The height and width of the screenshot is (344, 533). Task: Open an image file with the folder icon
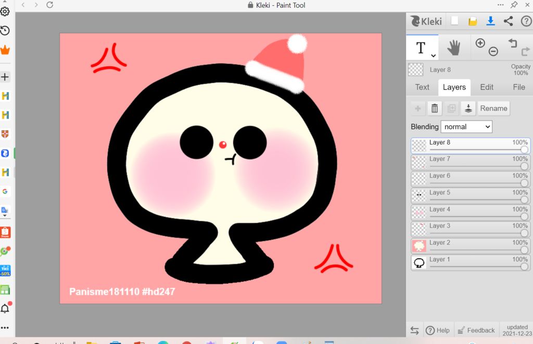point(473,22)
